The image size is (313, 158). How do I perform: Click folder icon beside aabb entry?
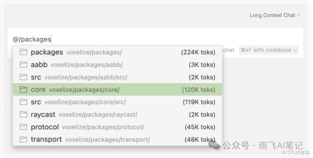[x=23, y=64]
